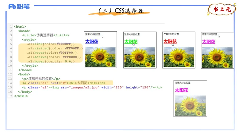Select the faded sunflower image in bottom preview
The image size is (239, 134).
tap(190, 105)
